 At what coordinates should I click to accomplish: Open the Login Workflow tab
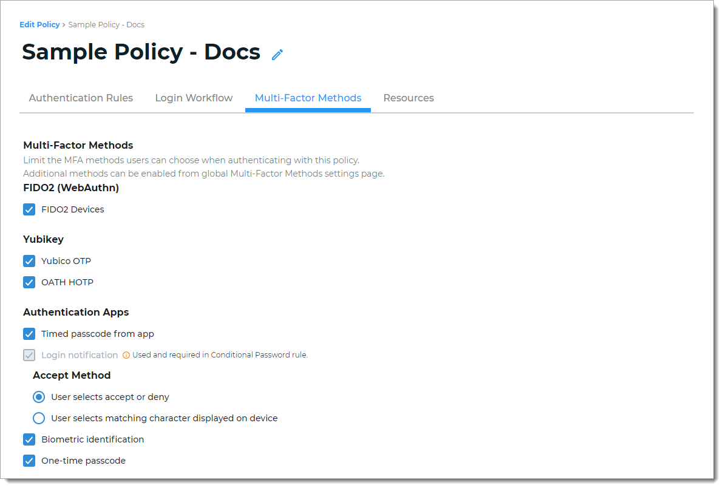(x=194, y=98)
